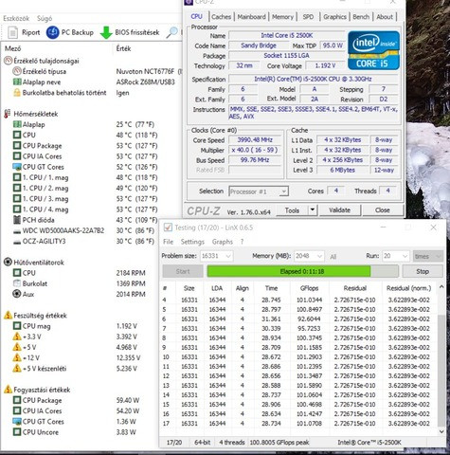Click the scroll-down arrow in LinX results

[441, 431]
